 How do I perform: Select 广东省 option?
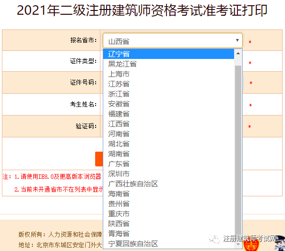click(168, 164)
